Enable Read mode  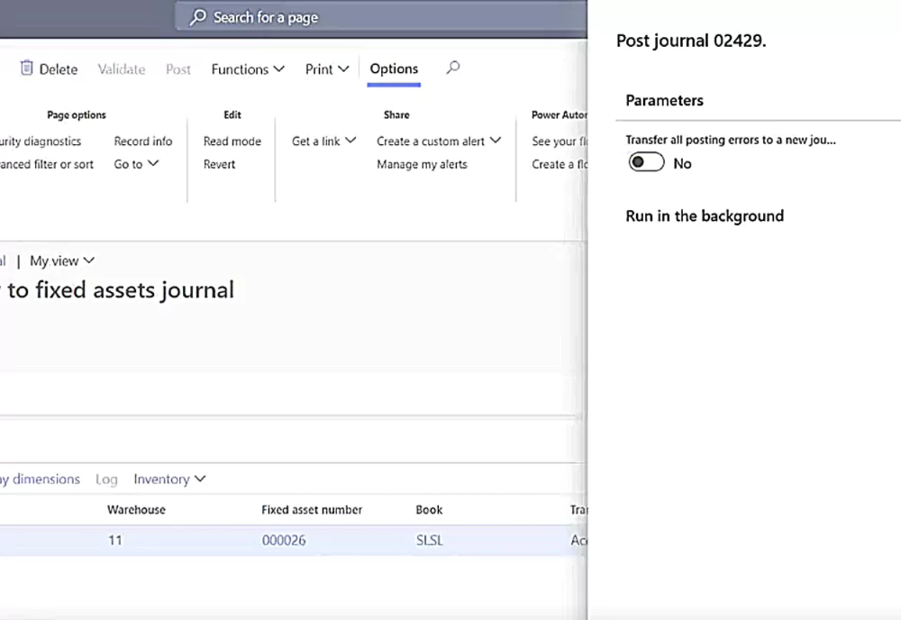232,141
